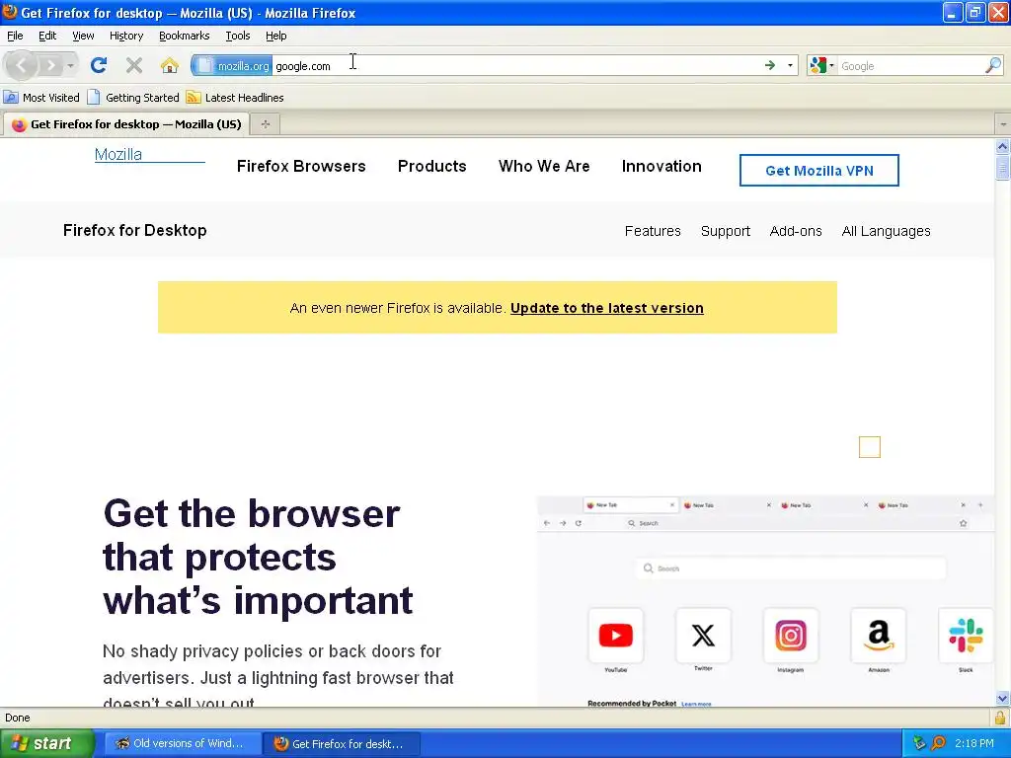Click the Back navigation arrow
This screenshot has width=1011, height=758.
[22, 65]
